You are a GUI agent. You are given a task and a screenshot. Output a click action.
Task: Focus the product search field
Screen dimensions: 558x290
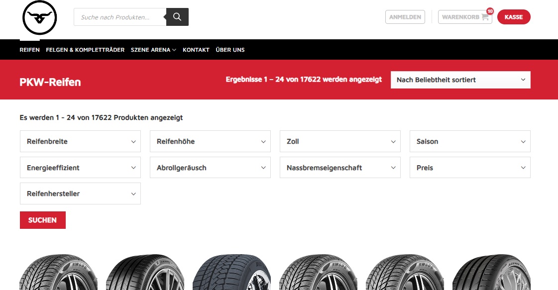pyautogui.click(x=120, y=17)
